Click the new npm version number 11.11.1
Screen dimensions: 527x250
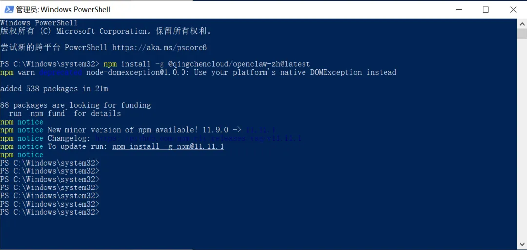[x=261, y=130]
